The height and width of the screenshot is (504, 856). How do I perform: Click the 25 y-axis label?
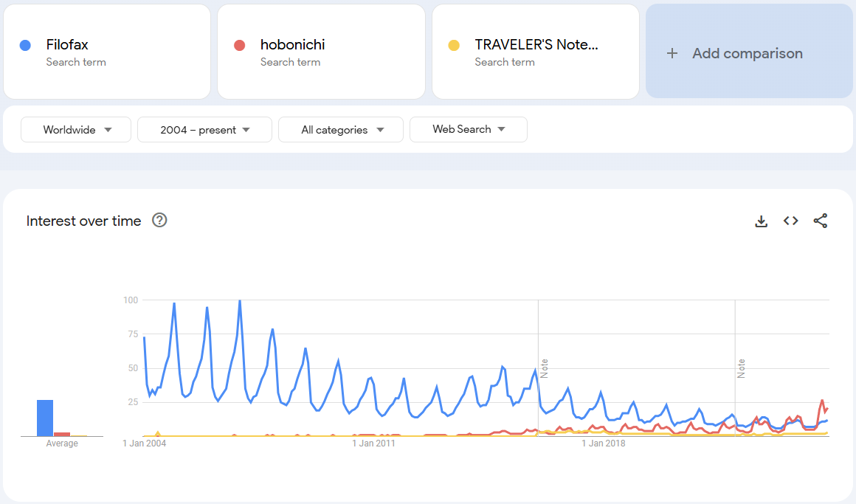133,402
